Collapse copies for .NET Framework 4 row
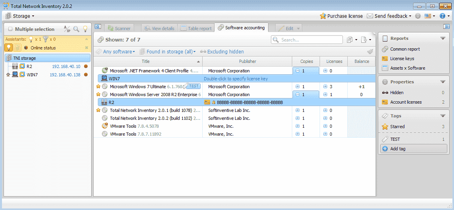Screen dimensions: 454x210 (297, 70)
